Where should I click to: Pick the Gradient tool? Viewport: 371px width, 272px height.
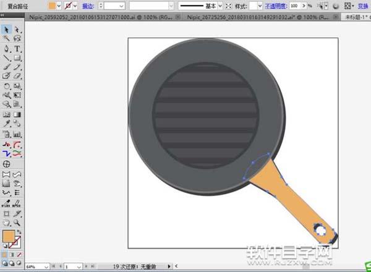point(17,114)
